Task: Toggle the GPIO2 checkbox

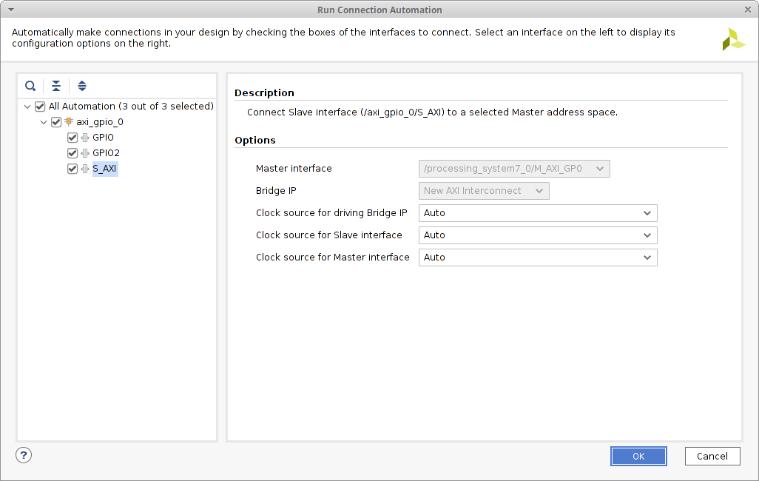Action: pos(72,153)
